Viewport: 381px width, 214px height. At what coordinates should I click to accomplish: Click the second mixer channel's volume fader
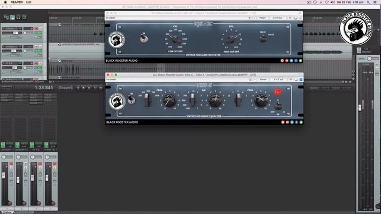point(18,180)
